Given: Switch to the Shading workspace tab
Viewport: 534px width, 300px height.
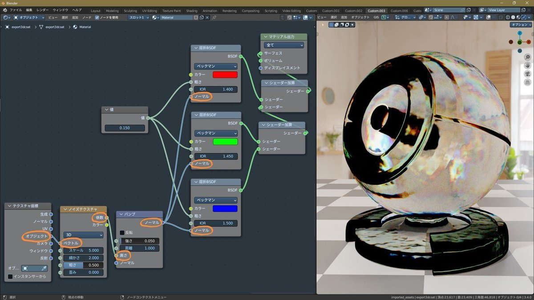Looking at the screenshot, I should [192, 11].
